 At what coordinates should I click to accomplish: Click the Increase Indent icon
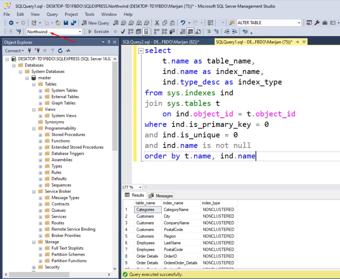(234, 32)
